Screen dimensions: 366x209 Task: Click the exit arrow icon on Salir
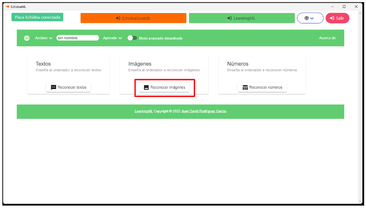tap(332, 18)
